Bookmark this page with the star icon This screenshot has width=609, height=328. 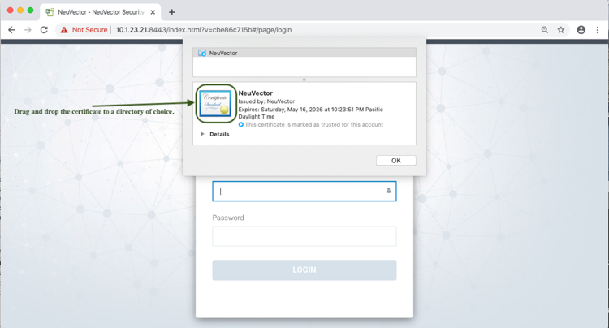click(x=561, y=30)
